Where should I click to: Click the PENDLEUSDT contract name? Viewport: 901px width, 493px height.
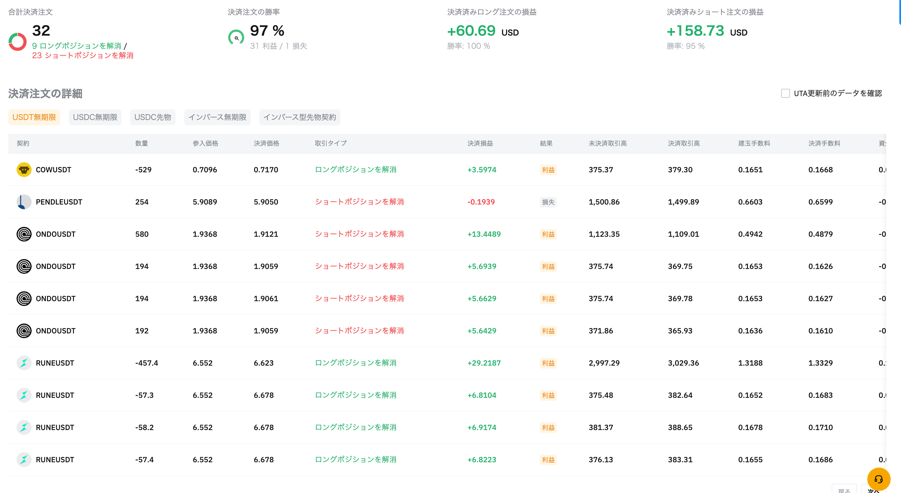tap(59, 202)
